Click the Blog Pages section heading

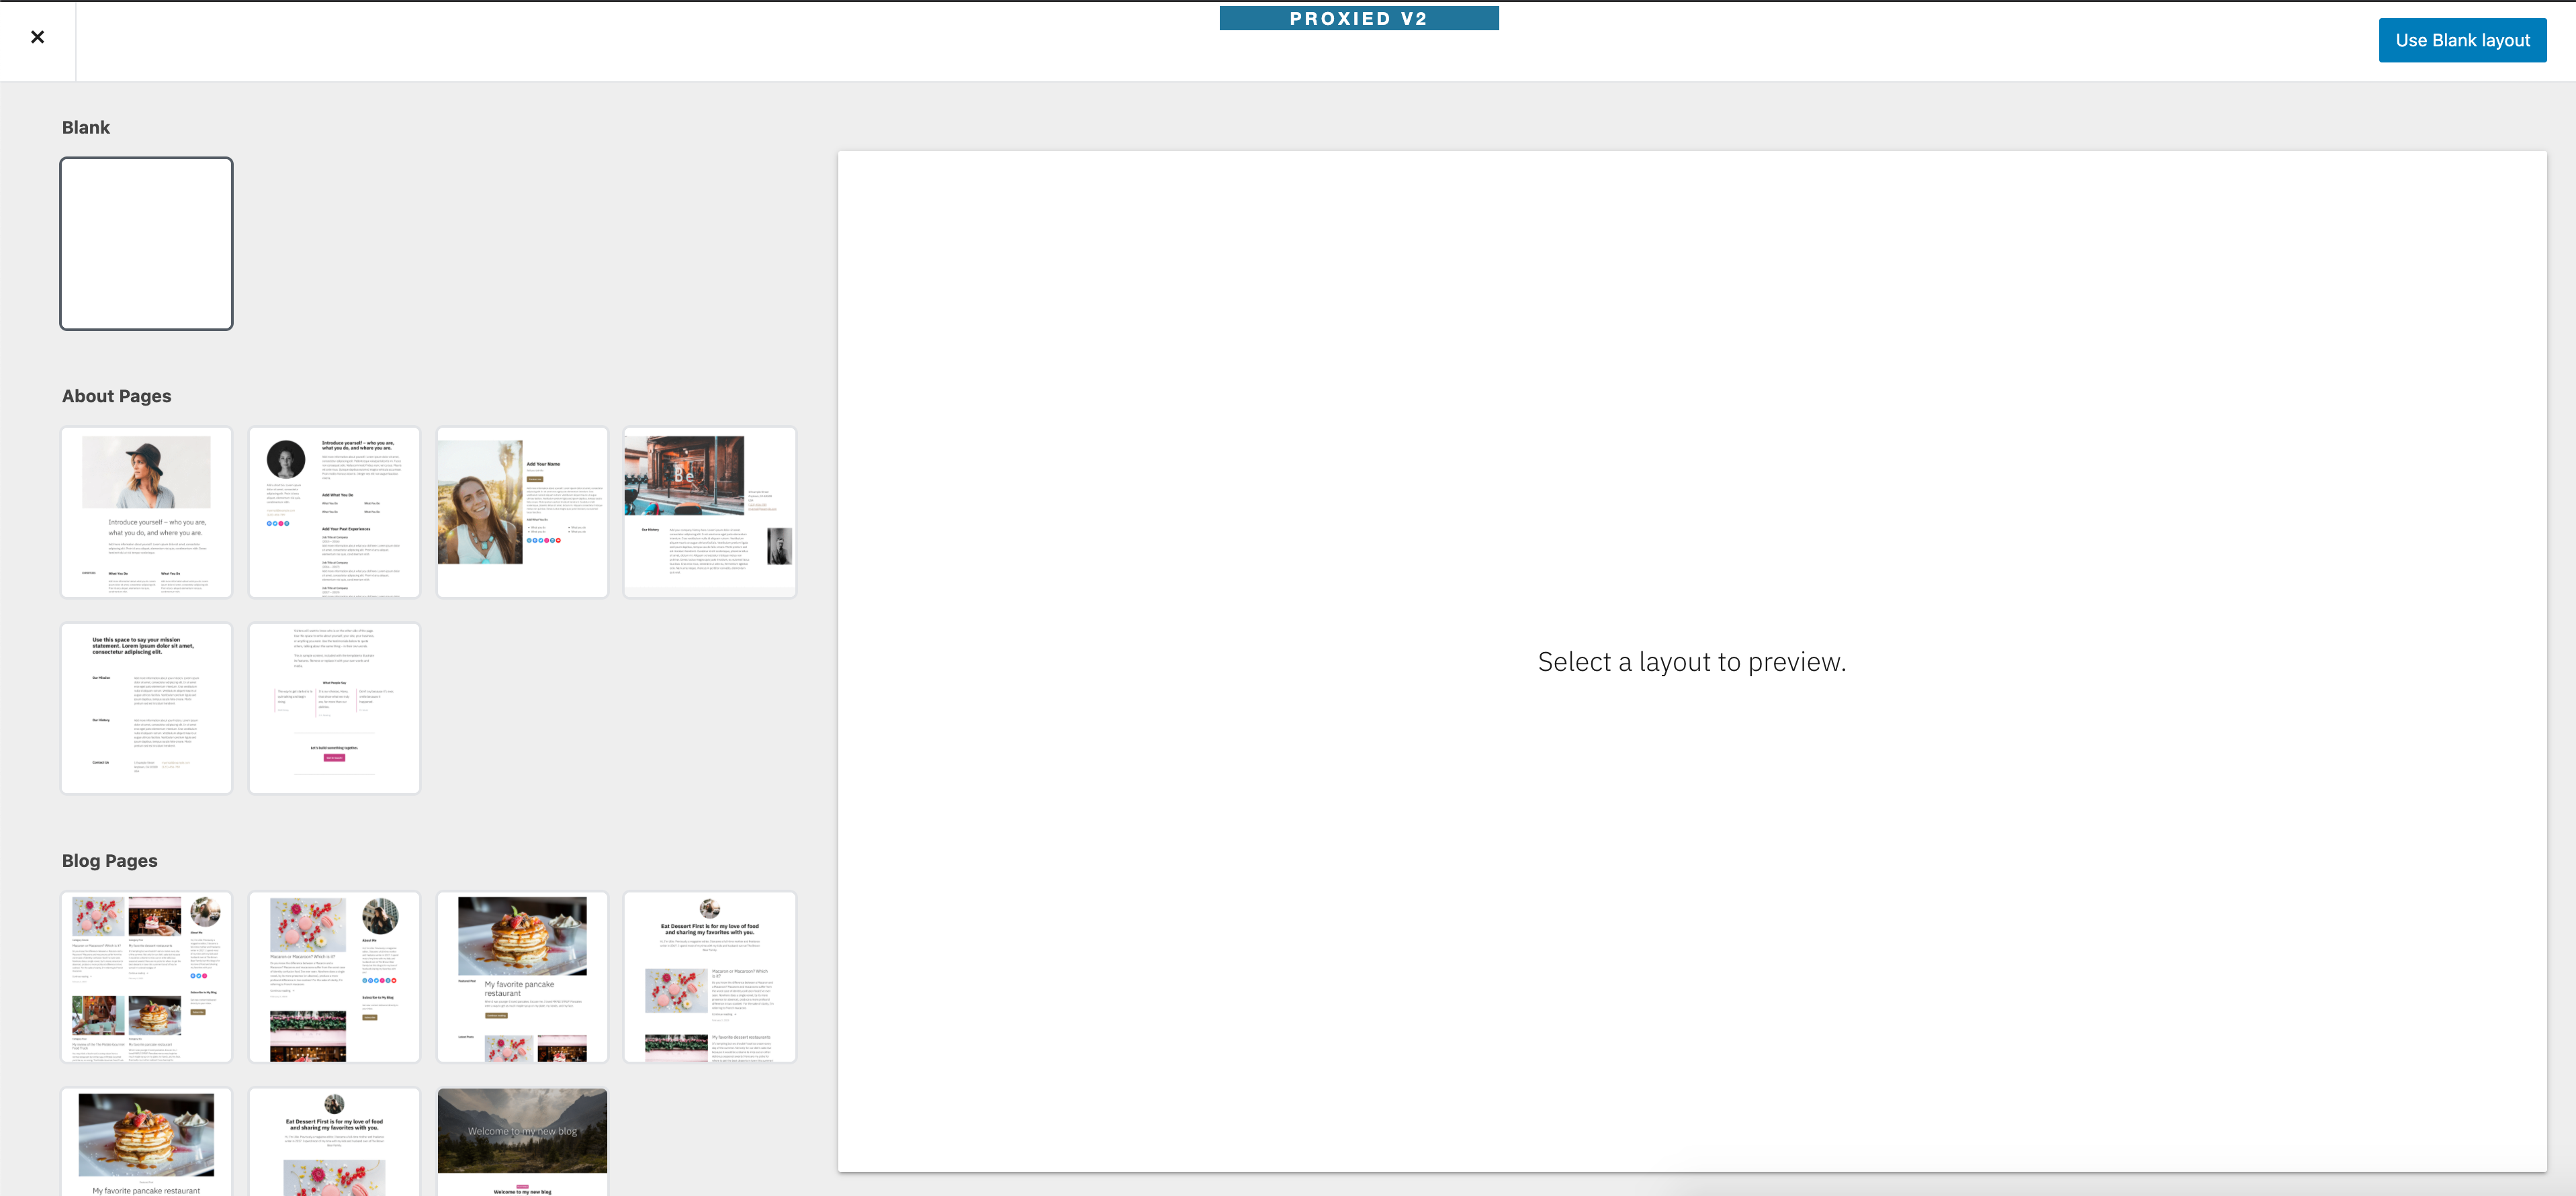(x=109, y=861)
